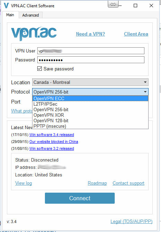Click the Connect button
Viewport: 161px width, 232px height.
click(80, 198)
